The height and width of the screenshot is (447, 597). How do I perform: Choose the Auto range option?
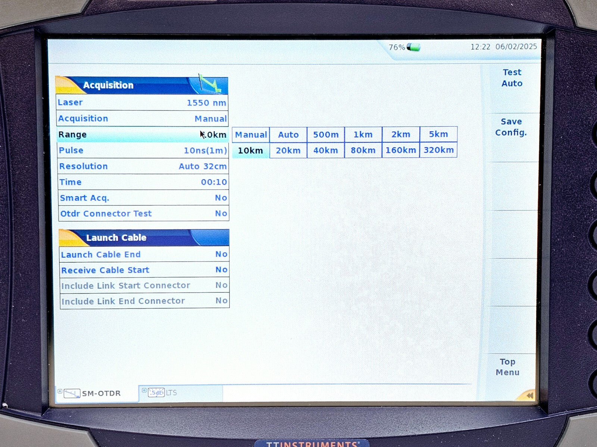(x=288, y=134)
